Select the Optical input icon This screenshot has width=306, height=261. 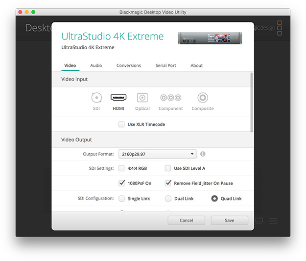pyautogui.click(x=142, y=98)
